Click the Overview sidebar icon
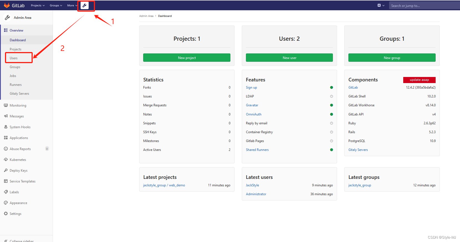 (6, 30)
